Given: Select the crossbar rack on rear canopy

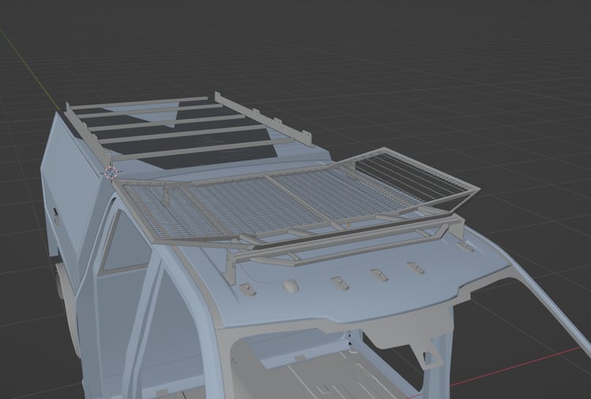Looking at the screenshot, I should (x=188, y=126).
